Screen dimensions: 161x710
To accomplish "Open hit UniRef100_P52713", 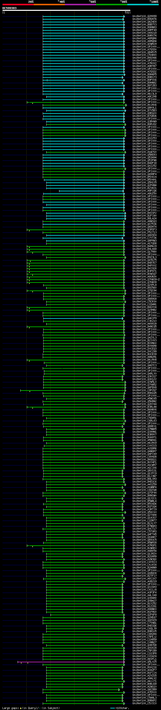I will [144, 232].
